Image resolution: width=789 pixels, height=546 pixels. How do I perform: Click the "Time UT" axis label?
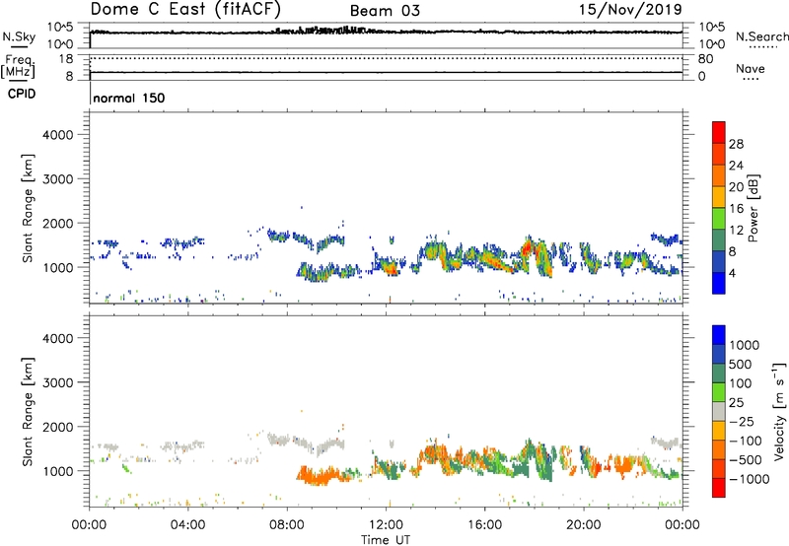point(386,540)
